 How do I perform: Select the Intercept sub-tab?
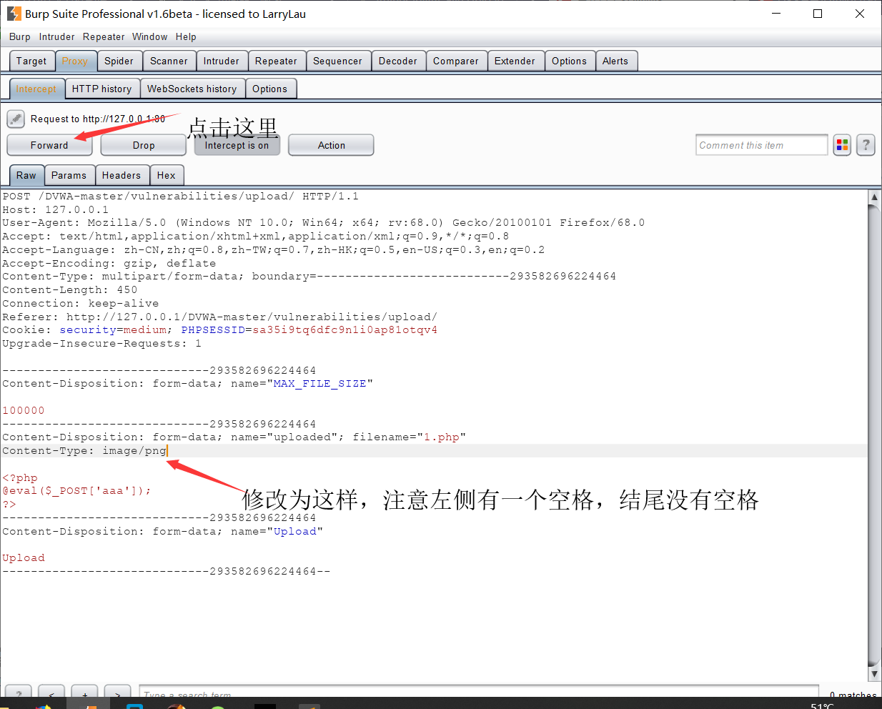pos(36,89)
